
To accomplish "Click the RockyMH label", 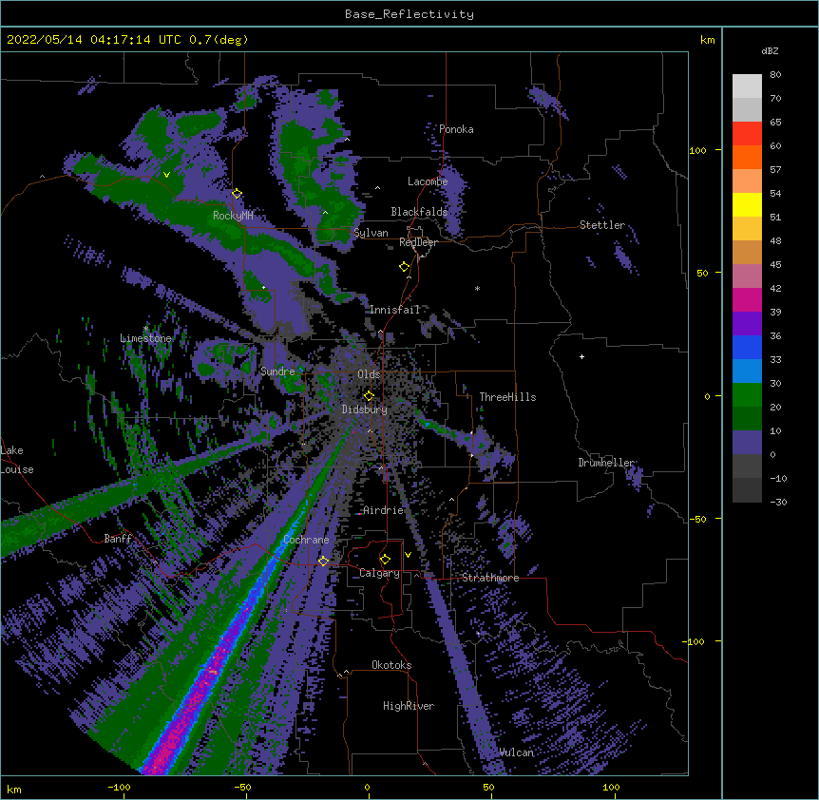I will pos(233,216).
